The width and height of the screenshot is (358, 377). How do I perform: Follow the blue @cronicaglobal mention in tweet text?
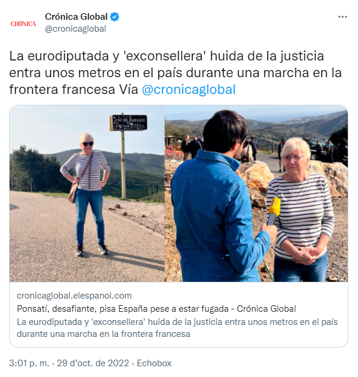coord(189,89)
